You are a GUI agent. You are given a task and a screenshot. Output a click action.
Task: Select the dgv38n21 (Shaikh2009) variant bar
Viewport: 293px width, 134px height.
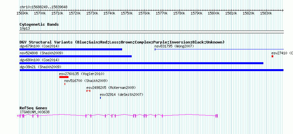[x=151, y=70]
